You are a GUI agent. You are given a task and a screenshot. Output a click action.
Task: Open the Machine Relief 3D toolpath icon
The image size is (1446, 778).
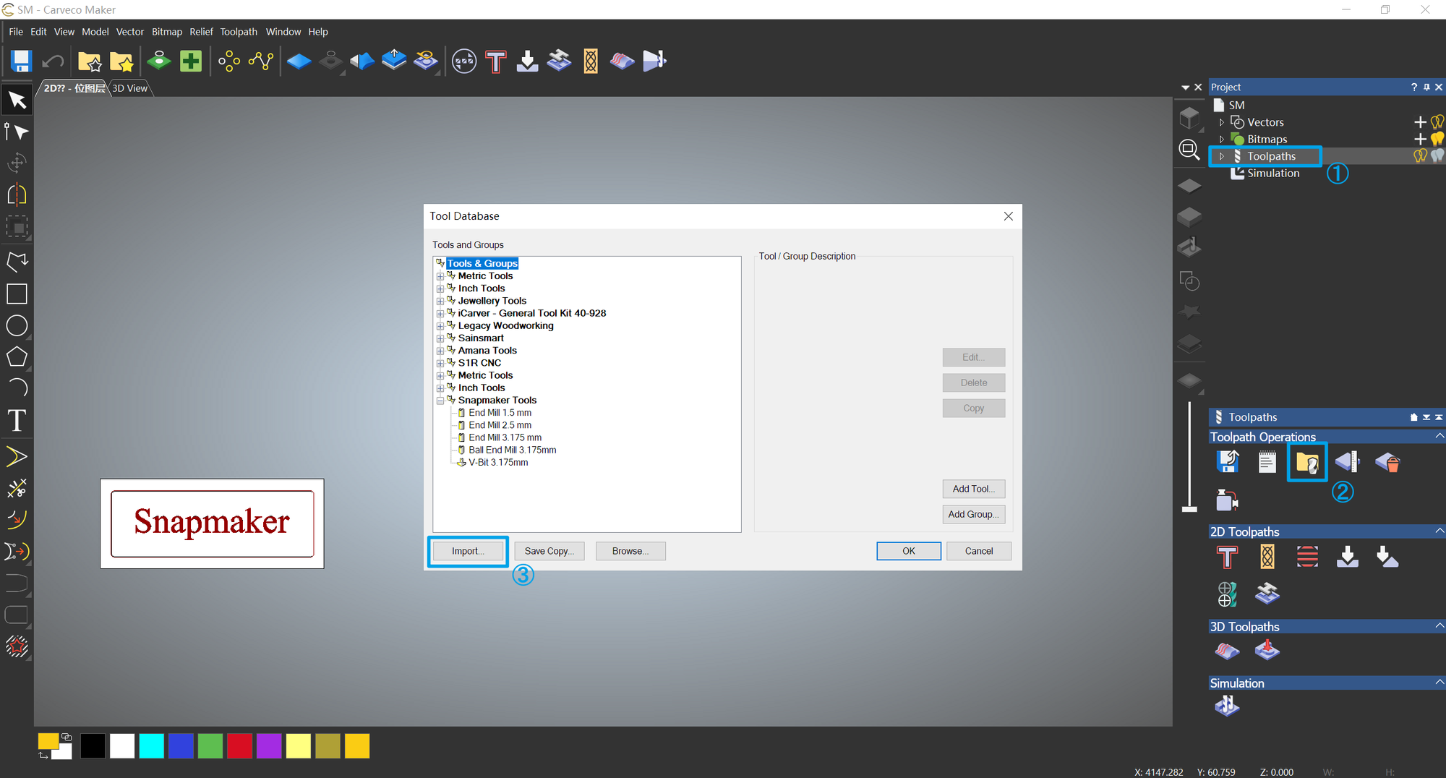point(1227,650)
